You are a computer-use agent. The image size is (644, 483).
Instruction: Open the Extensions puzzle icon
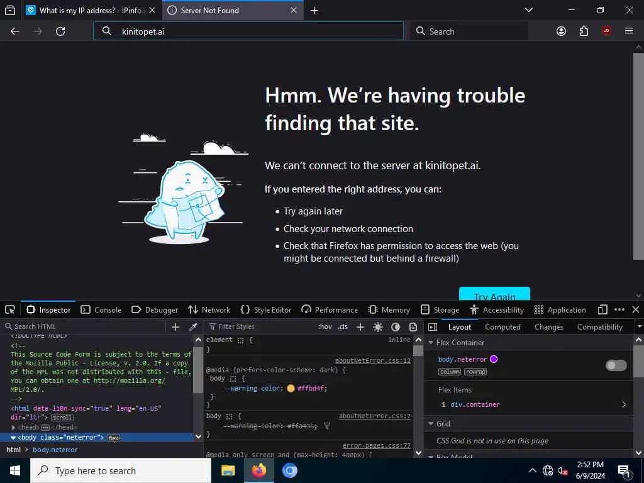tap(584, 31)
